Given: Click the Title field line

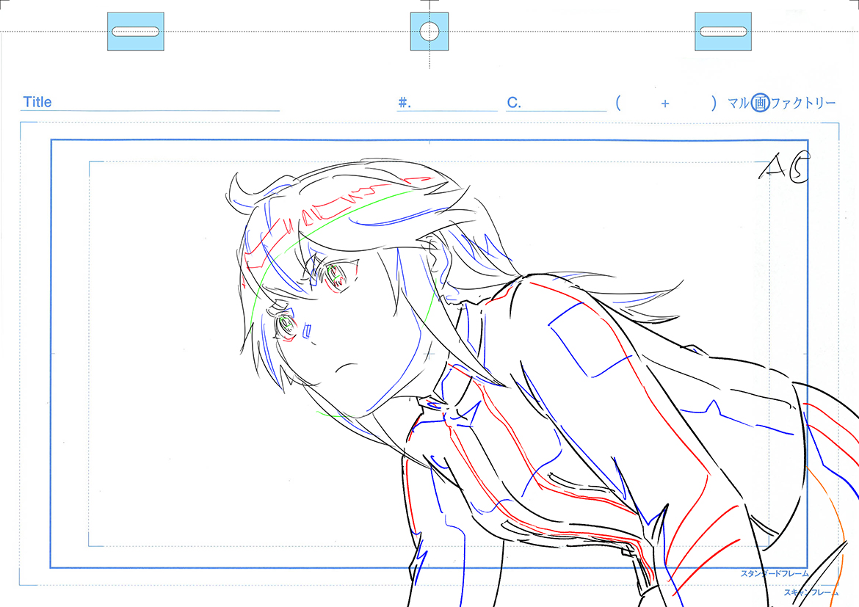Looking at the screenshot, I should point(150,103).
